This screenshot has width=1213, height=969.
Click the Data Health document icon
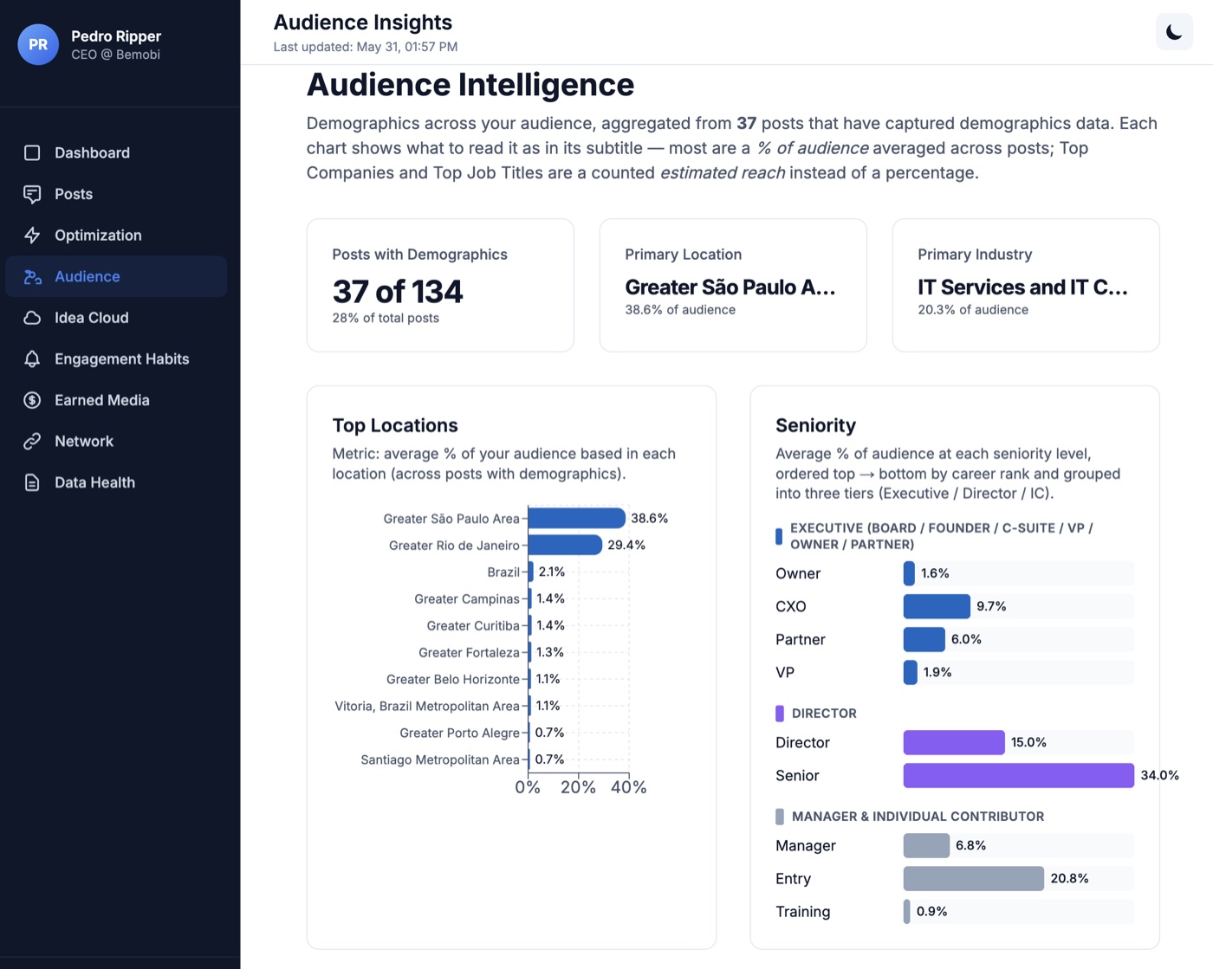coord(32,482)
